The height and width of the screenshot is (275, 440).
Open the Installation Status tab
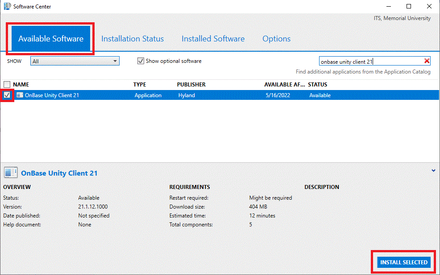(x=133, y=39)
